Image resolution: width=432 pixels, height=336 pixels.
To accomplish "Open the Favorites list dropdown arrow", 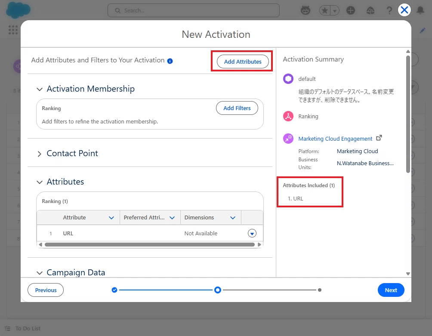I will 335,10.
